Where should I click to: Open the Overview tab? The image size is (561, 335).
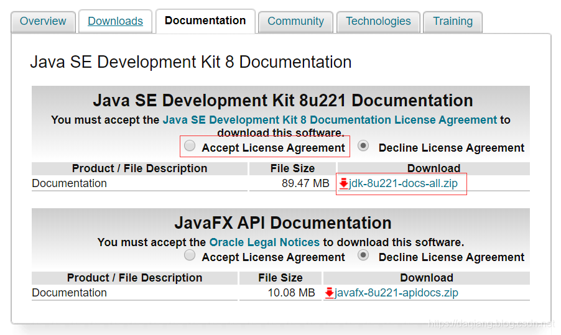click(x=43, y=21)
